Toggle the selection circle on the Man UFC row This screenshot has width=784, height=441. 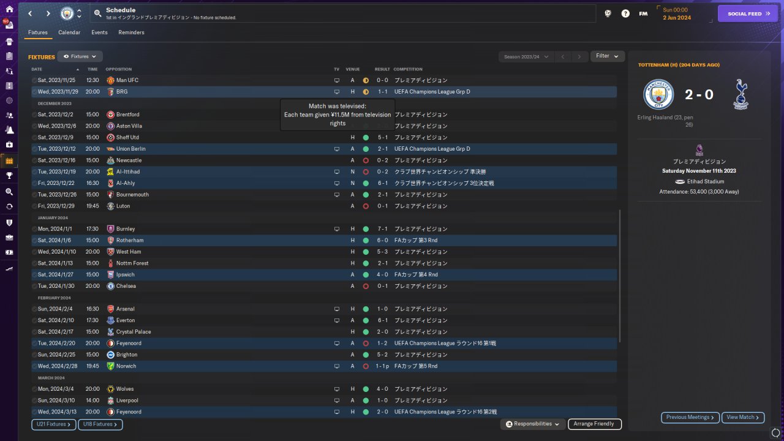point(34,80)
